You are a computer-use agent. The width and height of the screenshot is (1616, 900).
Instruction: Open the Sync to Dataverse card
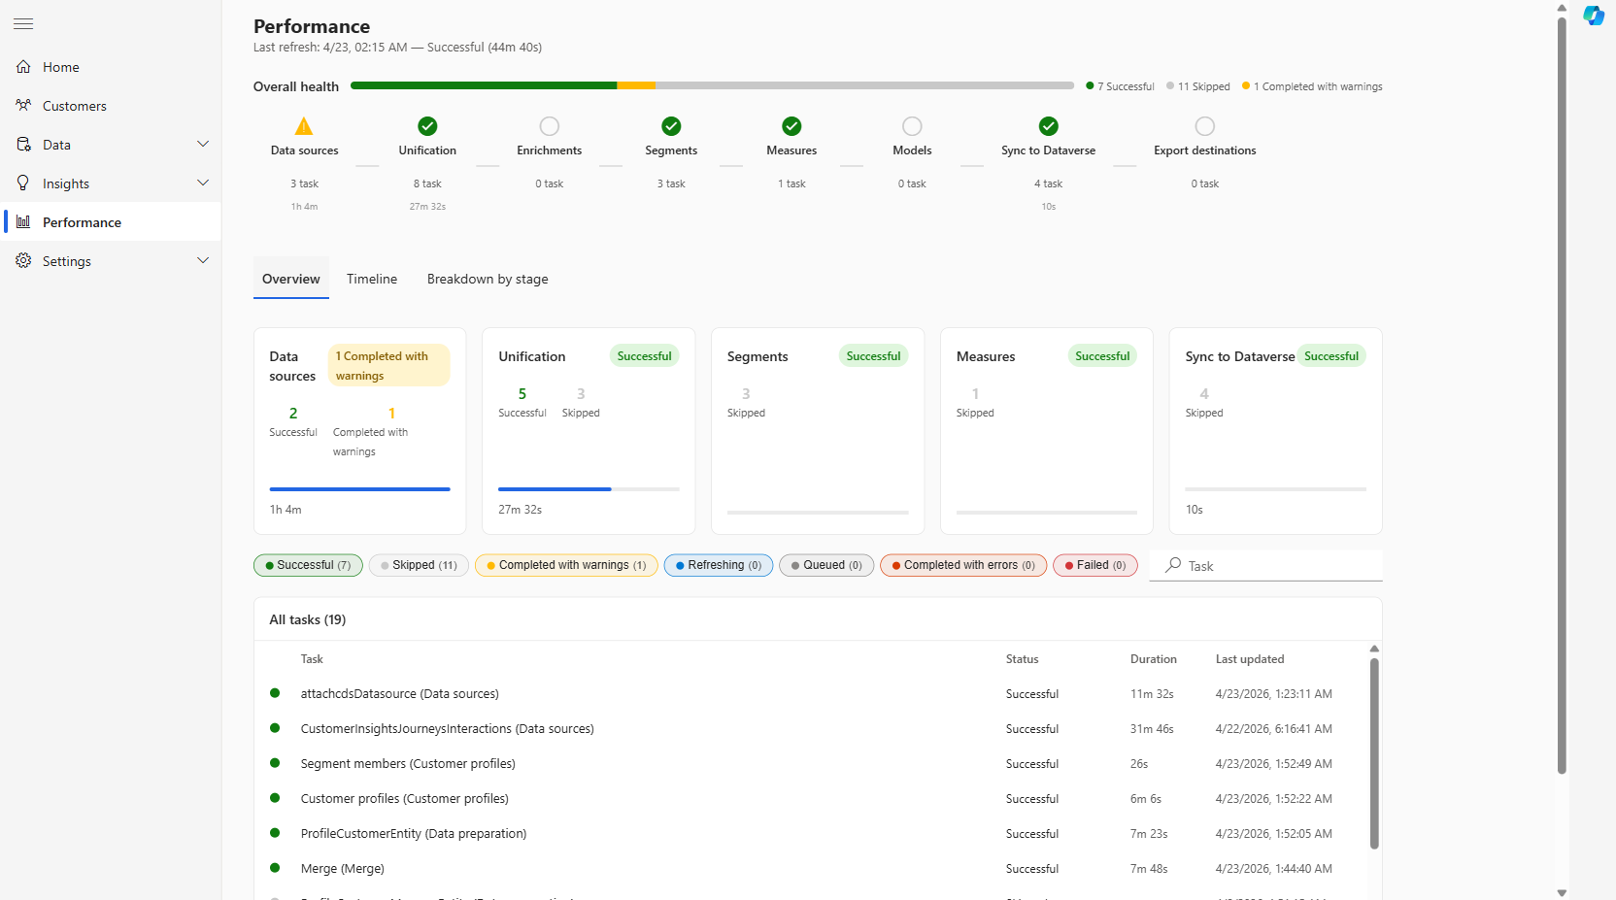[1276, 431]
